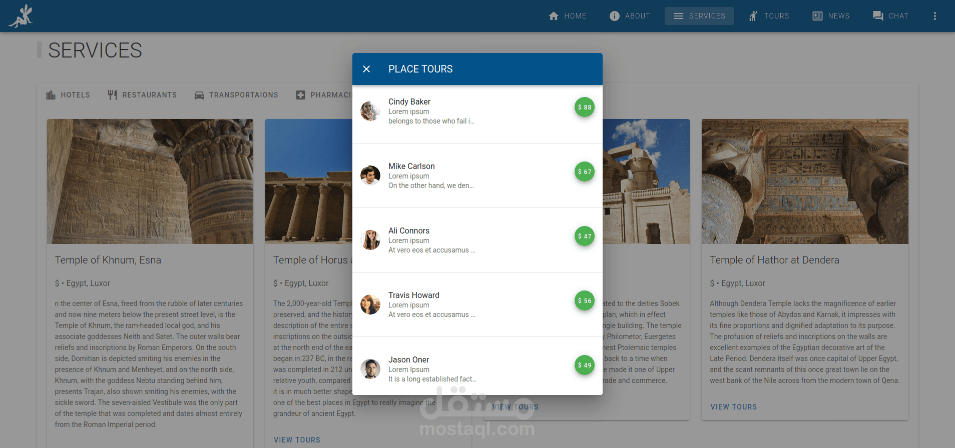Click the $ 88 price badge
The image size is (955, 448).
click(x=585, y=107)
